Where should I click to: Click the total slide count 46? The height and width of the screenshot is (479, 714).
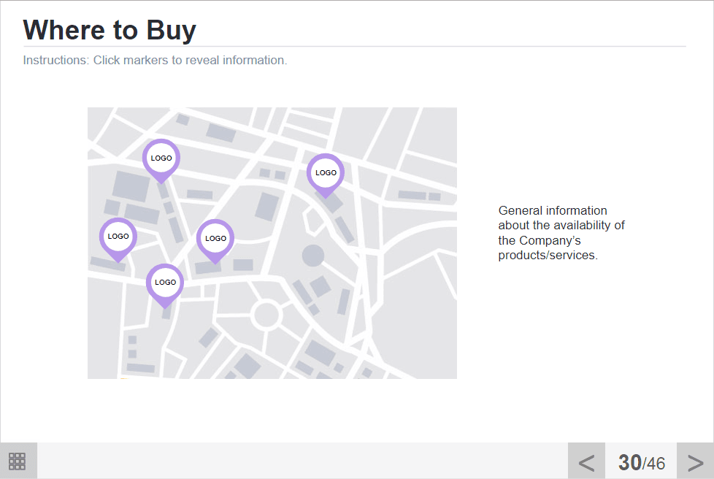click(x=656, y=464)
